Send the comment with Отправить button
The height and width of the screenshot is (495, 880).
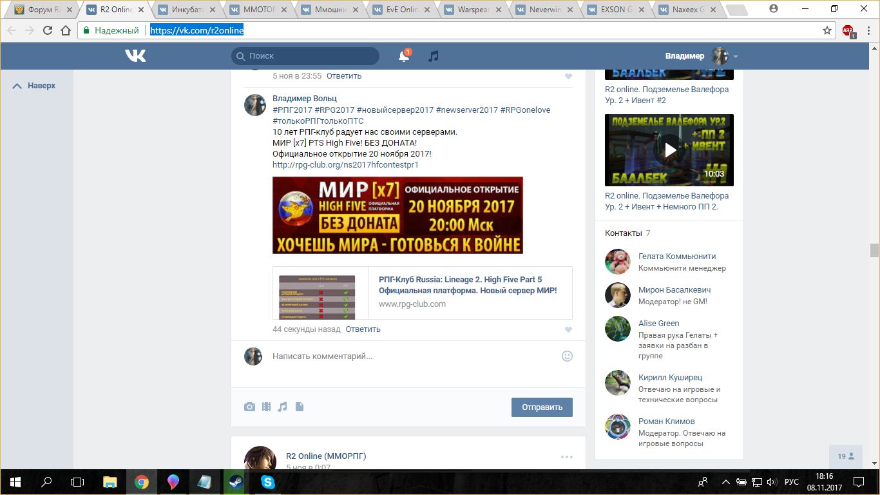tap(542, 407)
